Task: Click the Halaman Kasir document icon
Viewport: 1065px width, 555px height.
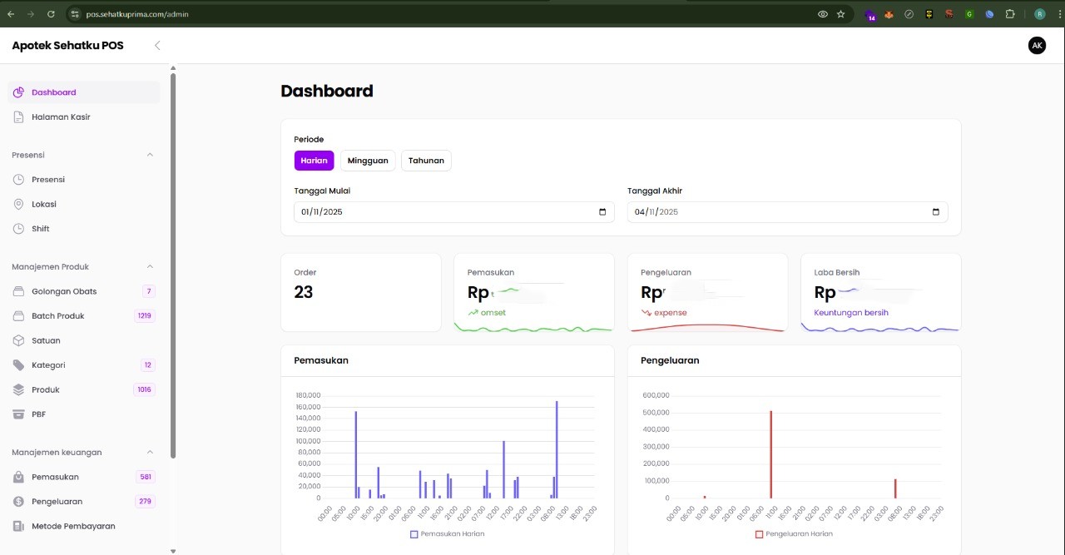Action: (19, 117)
